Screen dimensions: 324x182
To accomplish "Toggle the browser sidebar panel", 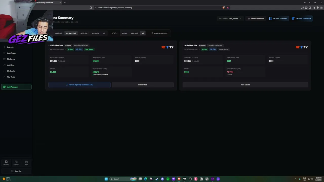I will (x=306, y=8).
